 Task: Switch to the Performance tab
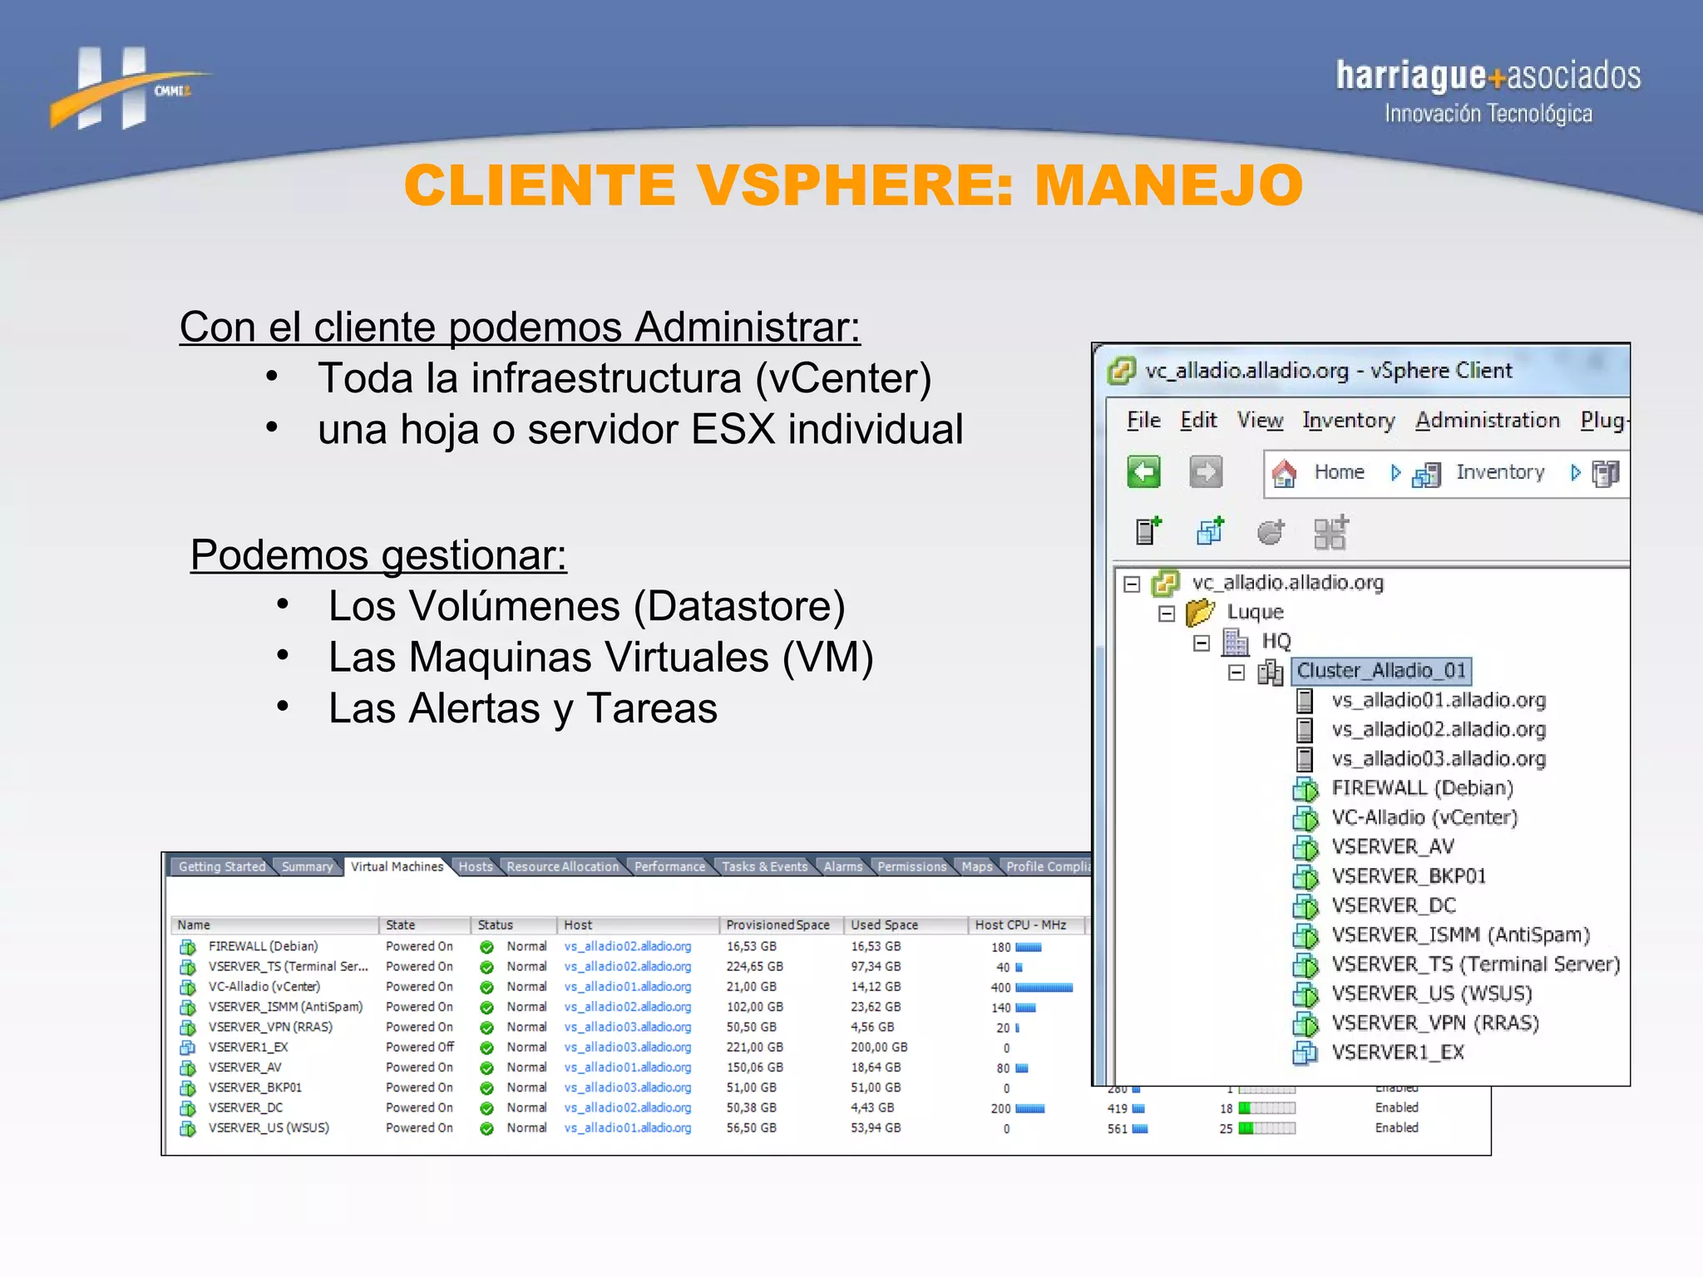(x=669, y=866)
